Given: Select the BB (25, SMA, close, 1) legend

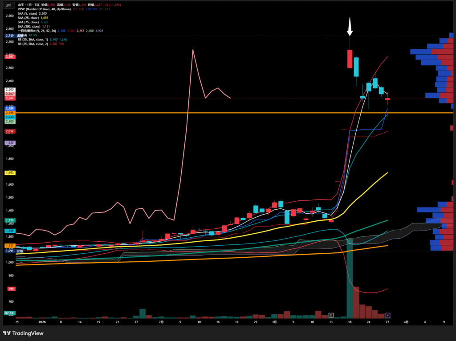Looking at the screenshot, I should point(35,40).
